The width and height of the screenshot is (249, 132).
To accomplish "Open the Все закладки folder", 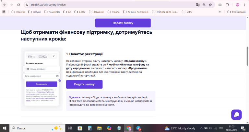I will [x=237, y=12].
